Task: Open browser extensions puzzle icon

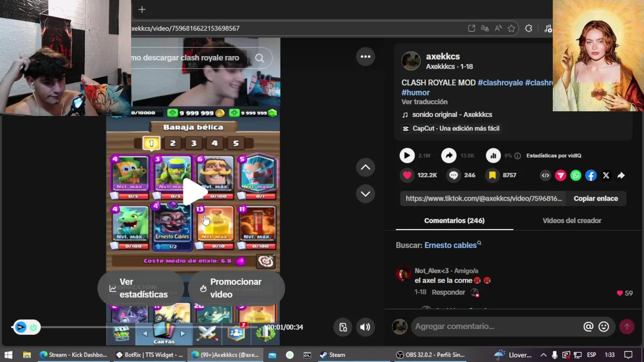Action: pos(529,29)
